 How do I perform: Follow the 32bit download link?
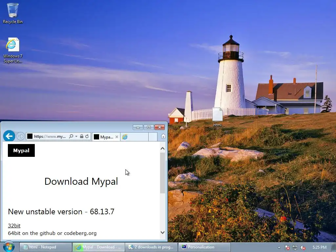14,225
